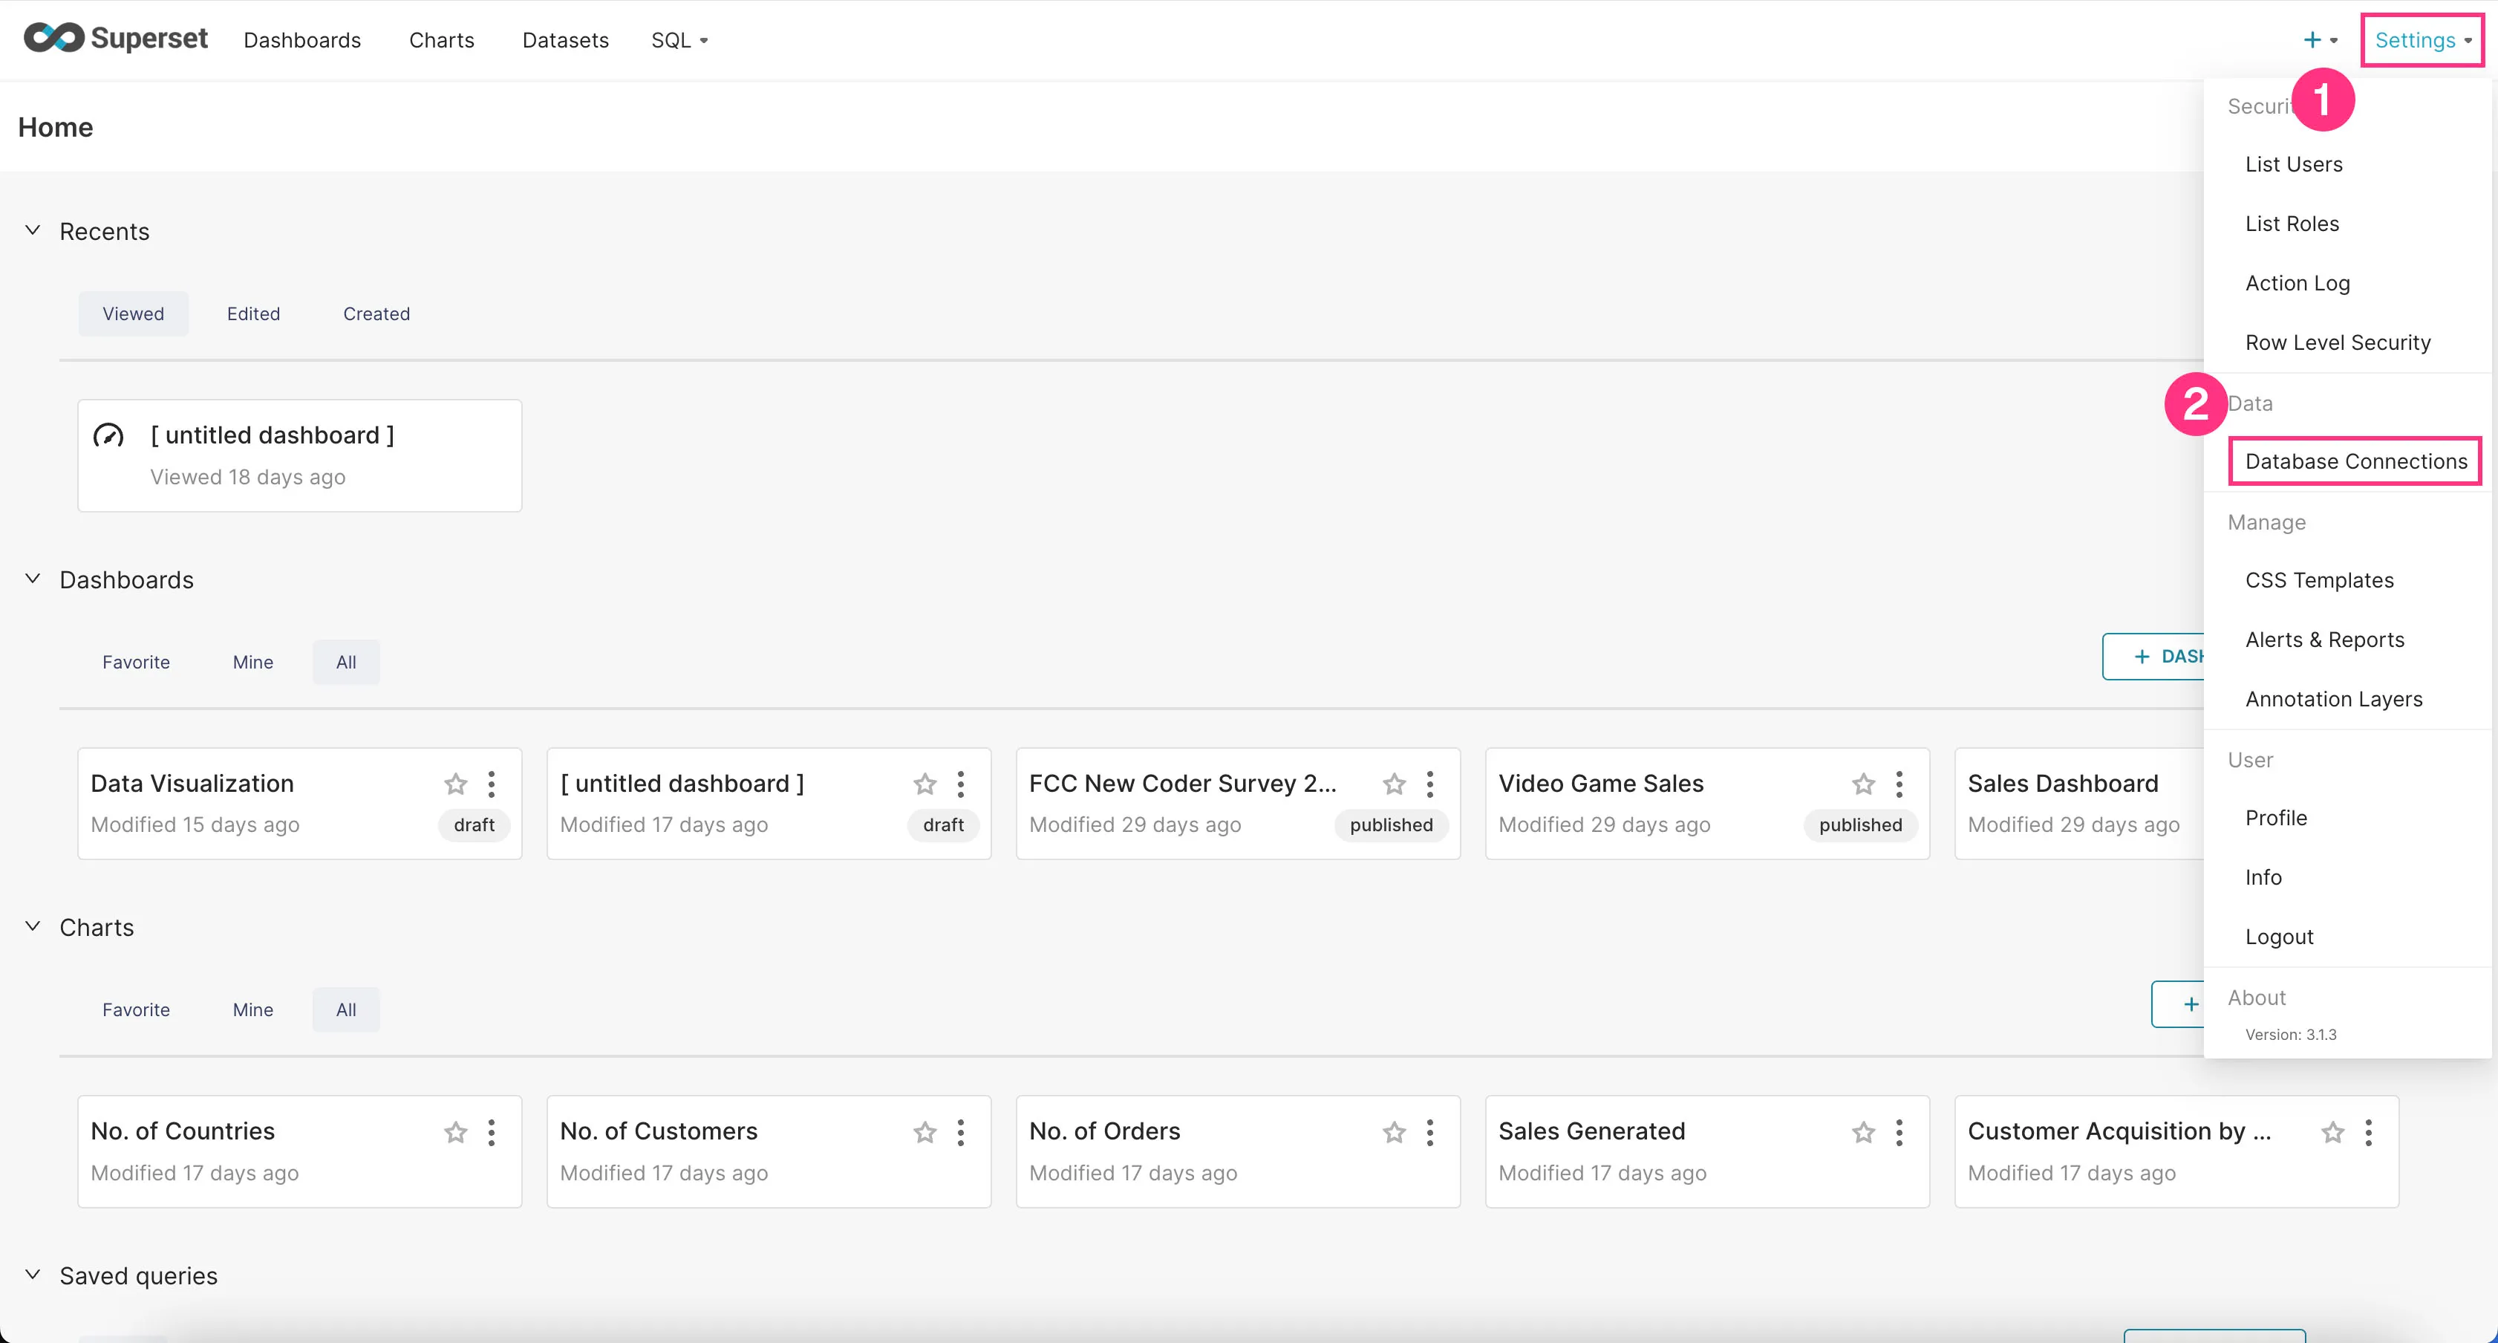Image resolution: width=2498 pixels, height=1343 pixels.
Task: Click the Superset logo
Action: 115,39
